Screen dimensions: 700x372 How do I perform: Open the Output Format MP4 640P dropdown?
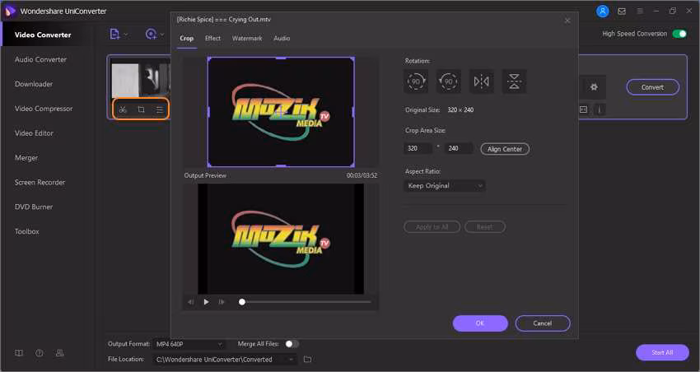pyautogui.click(x=189, y=344)
